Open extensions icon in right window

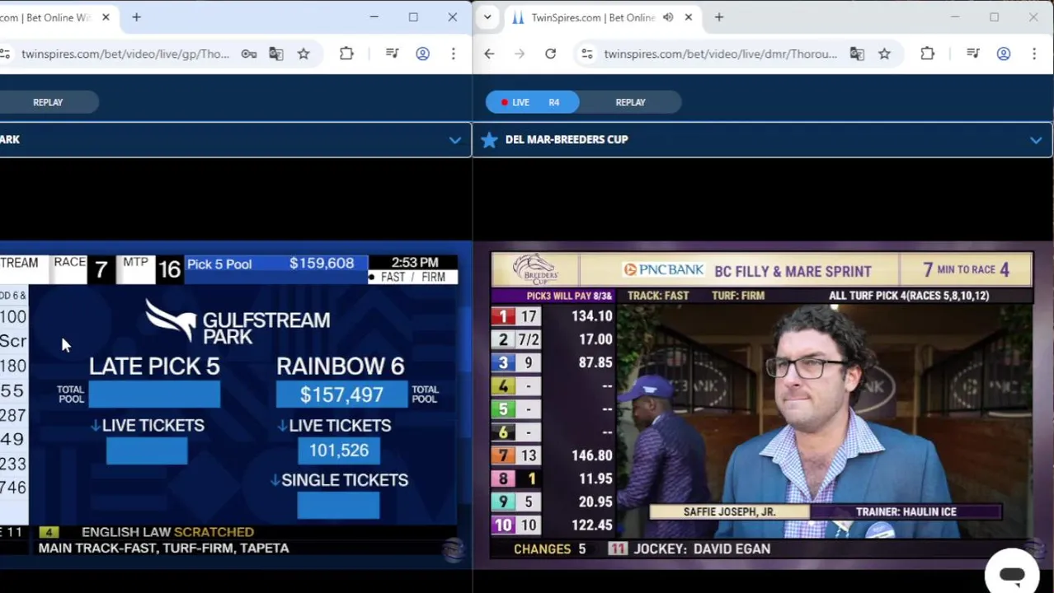(x=927, y=54)
